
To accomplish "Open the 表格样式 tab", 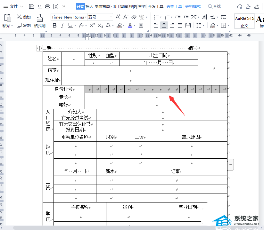I will pyautogui.click(x=193, y=6).
